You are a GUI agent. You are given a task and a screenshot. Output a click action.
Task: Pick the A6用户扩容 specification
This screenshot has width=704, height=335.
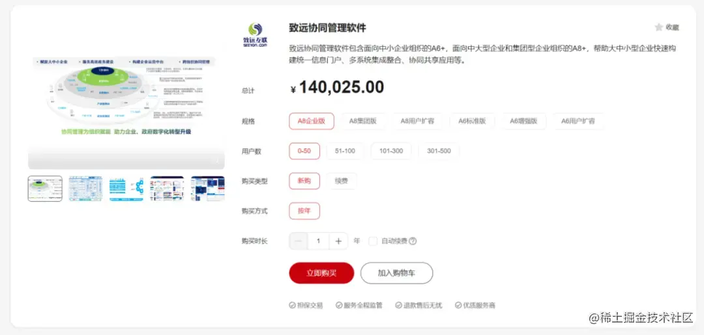(x=578, y=121)
